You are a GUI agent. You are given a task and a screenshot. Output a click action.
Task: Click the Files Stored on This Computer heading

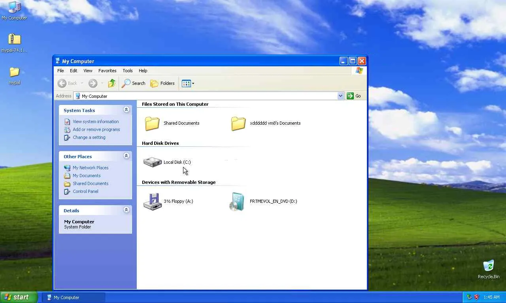175,104
